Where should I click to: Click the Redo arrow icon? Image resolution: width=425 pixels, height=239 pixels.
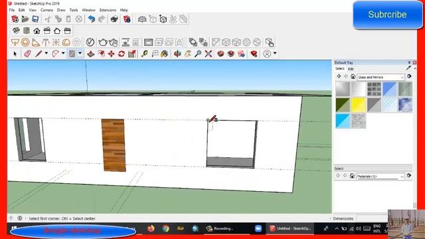point(102,19)
